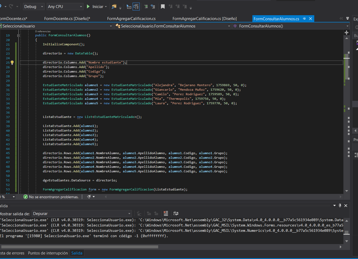Screen dimensions: 358x259
Task: Open the Find in Files folder-search icon
Action: (114, 6)
